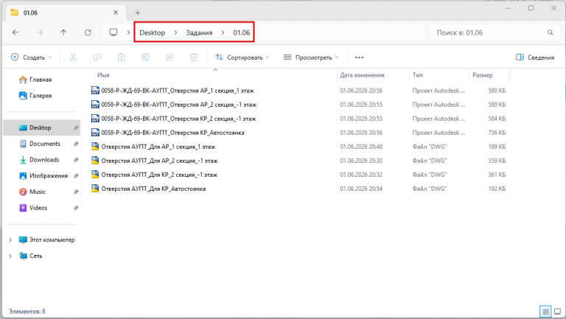566x319 pixels.
Task: Open the new tab plus button
Action: 138,13
